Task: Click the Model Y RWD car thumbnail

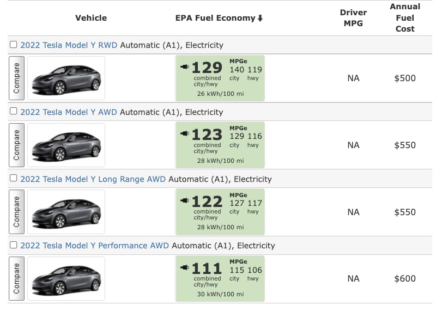Action: pos(66,78)
